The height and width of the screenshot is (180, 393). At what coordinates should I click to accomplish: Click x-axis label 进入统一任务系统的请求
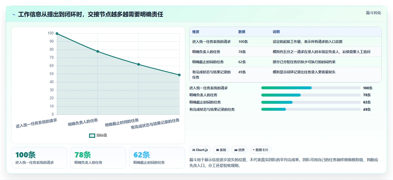(36, 123)
